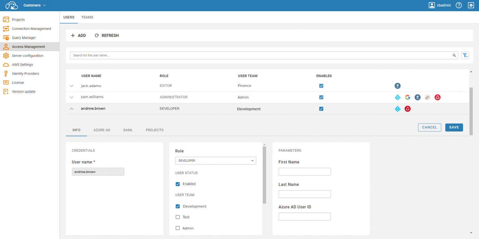The width and height of the screenshot is (479, 239).
Task: Click the help question mark icon
Action: (x=458, y=5)
